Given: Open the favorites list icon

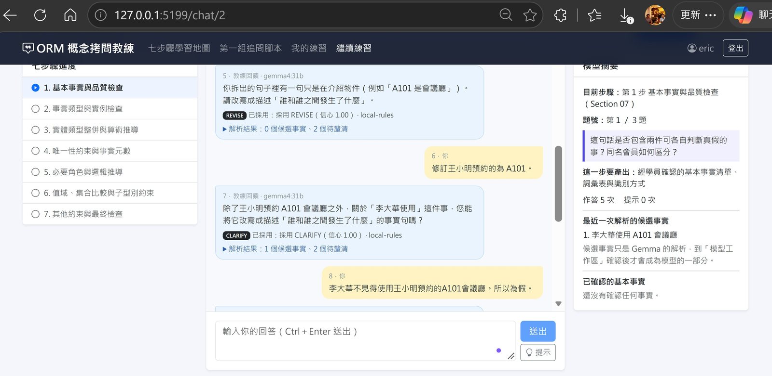Looking at the screenshot, I should [x=594, y=15].
